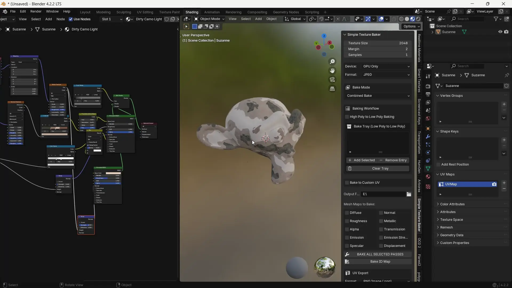The width and height of the screenshot is (512, 288).
Task: Switch to the UV Editing workspace tab
Action: (145, 12)
